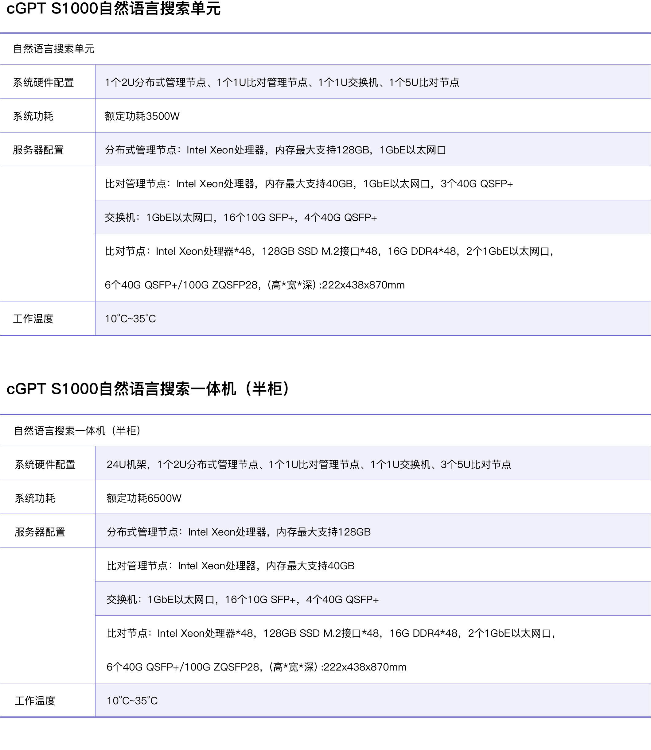Viewport: 651px width, 750px height.
Task: Click the cGPT S1000自然语言搜索单元 heading
Action: 113,9
